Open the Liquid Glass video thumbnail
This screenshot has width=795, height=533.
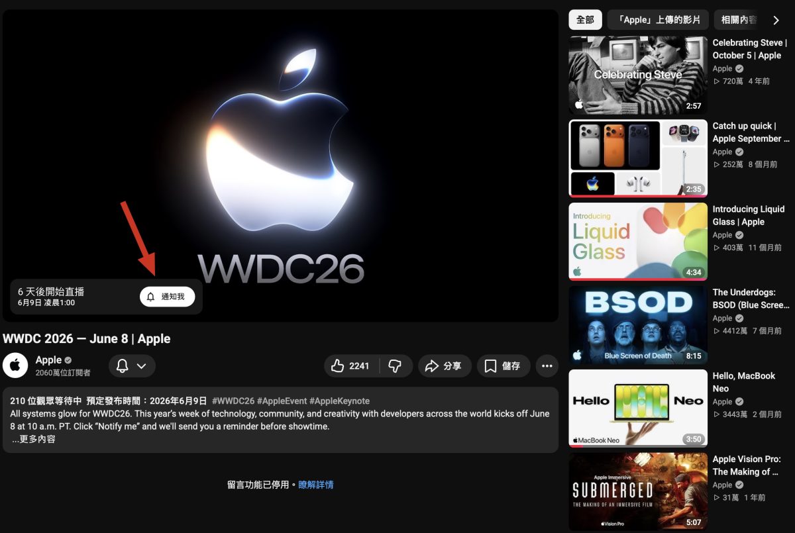[638, 242]
